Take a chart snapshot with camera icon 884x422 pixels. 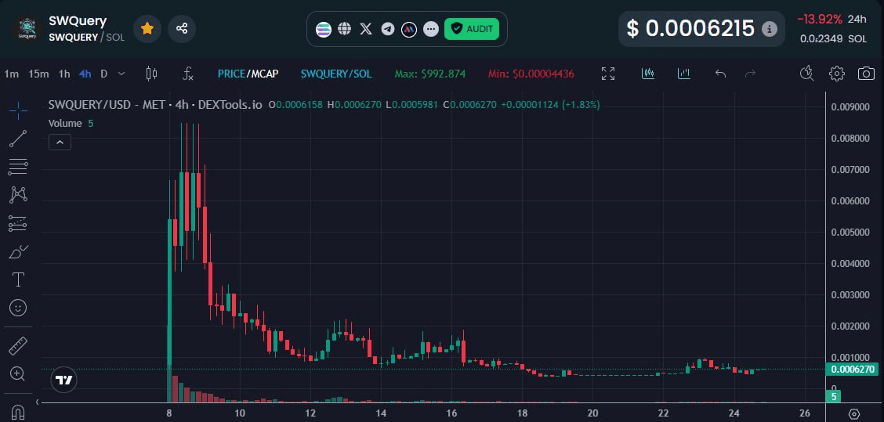(867, 74)
